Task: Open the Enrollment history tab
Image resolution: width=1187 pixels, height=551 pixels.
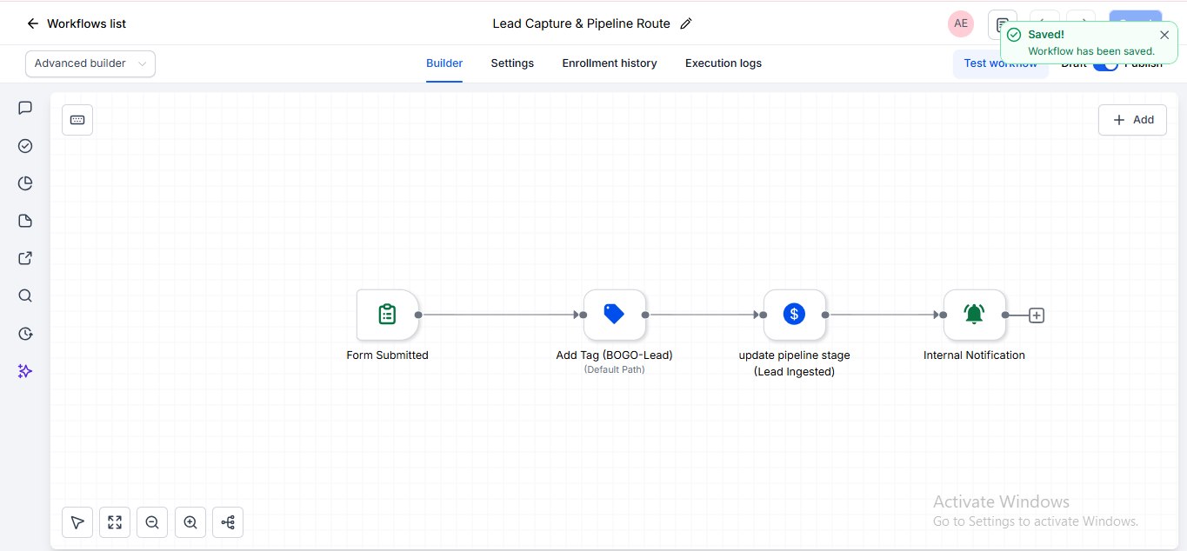Action: pos(610,63)
